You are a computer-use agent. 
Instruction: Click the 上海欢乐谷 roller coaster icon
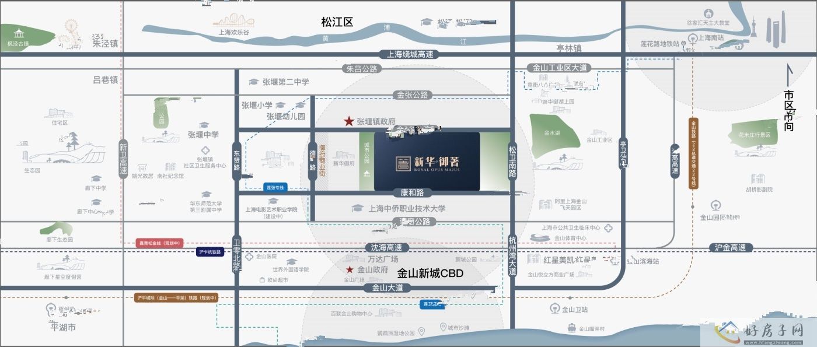[x=233, y=21]
